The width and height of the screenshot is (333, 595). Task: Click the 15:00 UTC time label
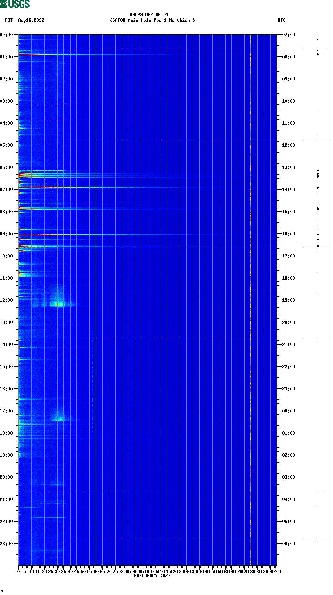(289, 212)
